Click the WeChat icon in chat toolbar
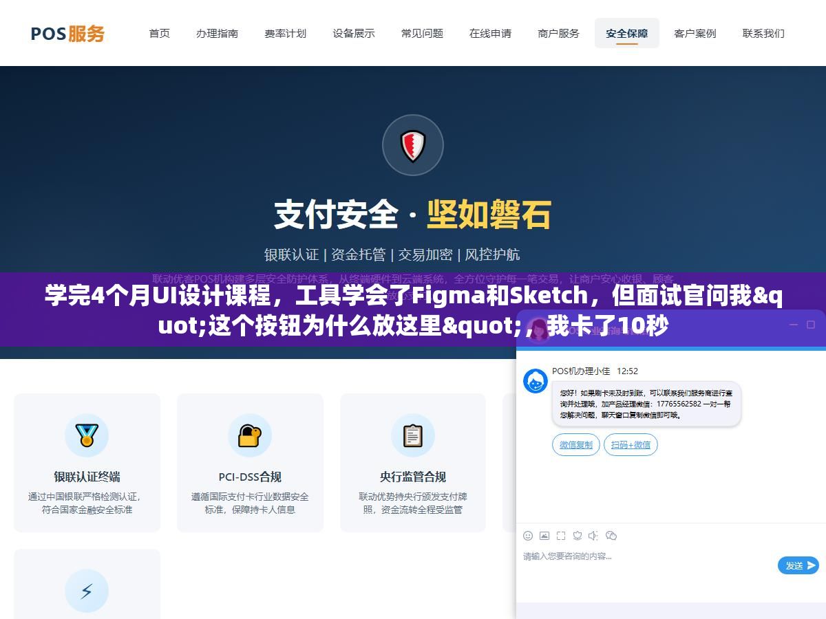 click(611, 535)
